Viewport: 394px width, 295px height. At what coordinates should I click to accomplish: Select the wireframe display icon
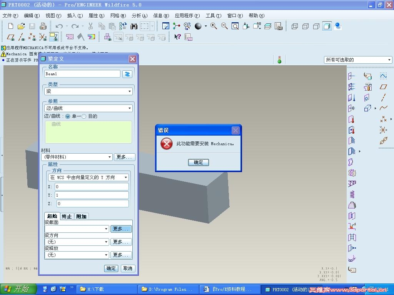[x=294, y=26]
